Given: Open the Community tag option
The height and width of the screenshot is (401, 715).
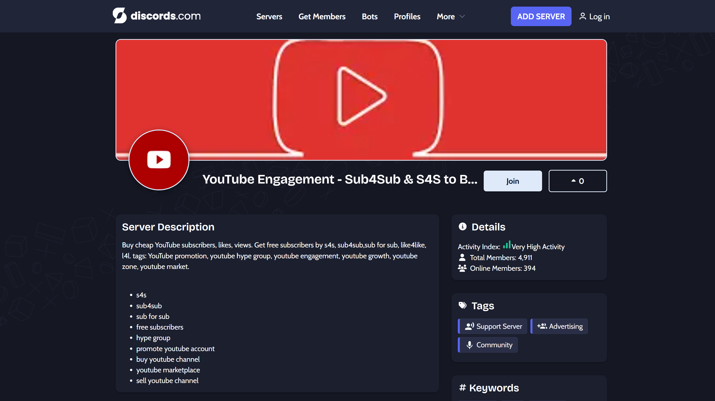Looking at the screenshot, I should click(x=487, y=345).
